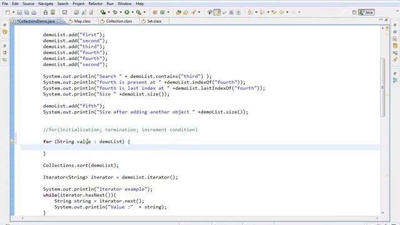The width and height of the screenshot is (400, 225).
Task: Click the Maximize editor area icon
Action: click(x=386, y=19)
